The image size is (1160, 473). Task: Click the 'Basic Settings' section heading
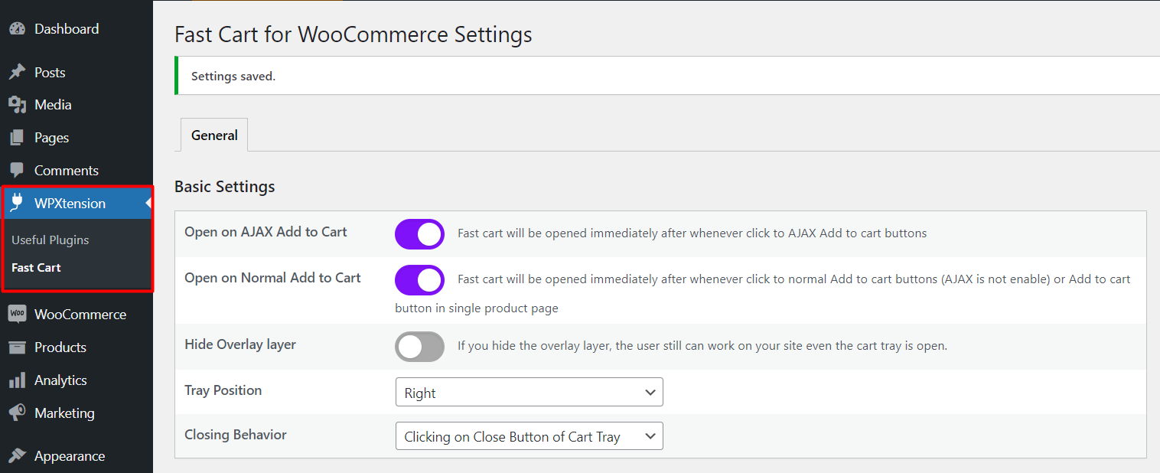tap(225, 187)
